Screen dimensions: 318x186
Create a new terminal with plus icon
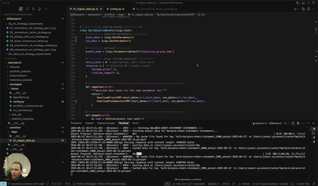(x=285, y=123)
